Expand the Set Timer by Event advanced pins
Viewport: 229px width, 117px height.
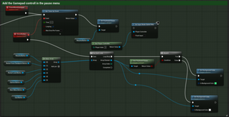[x=60, y=34]
